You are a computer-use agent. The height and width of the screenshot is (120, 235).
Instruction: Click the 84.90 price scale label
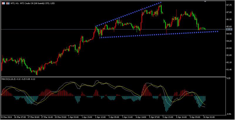[229, 34]
